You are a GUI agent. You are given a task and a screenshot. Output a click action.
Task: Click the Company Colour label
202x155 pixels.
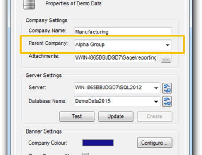[48, 143]
